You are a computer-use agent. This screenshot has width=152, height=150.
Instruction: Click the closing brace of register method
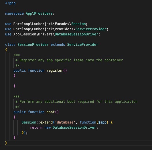click(x=14, y=86)
